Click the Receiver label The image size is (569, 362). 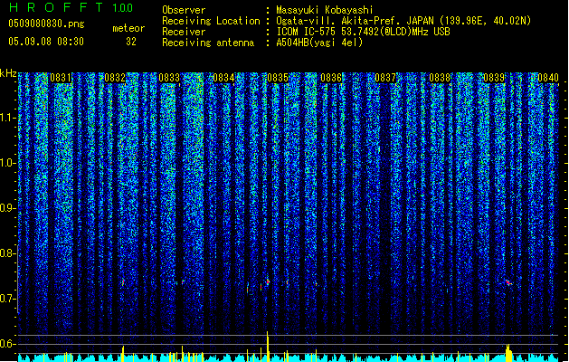tap(184, 32)
